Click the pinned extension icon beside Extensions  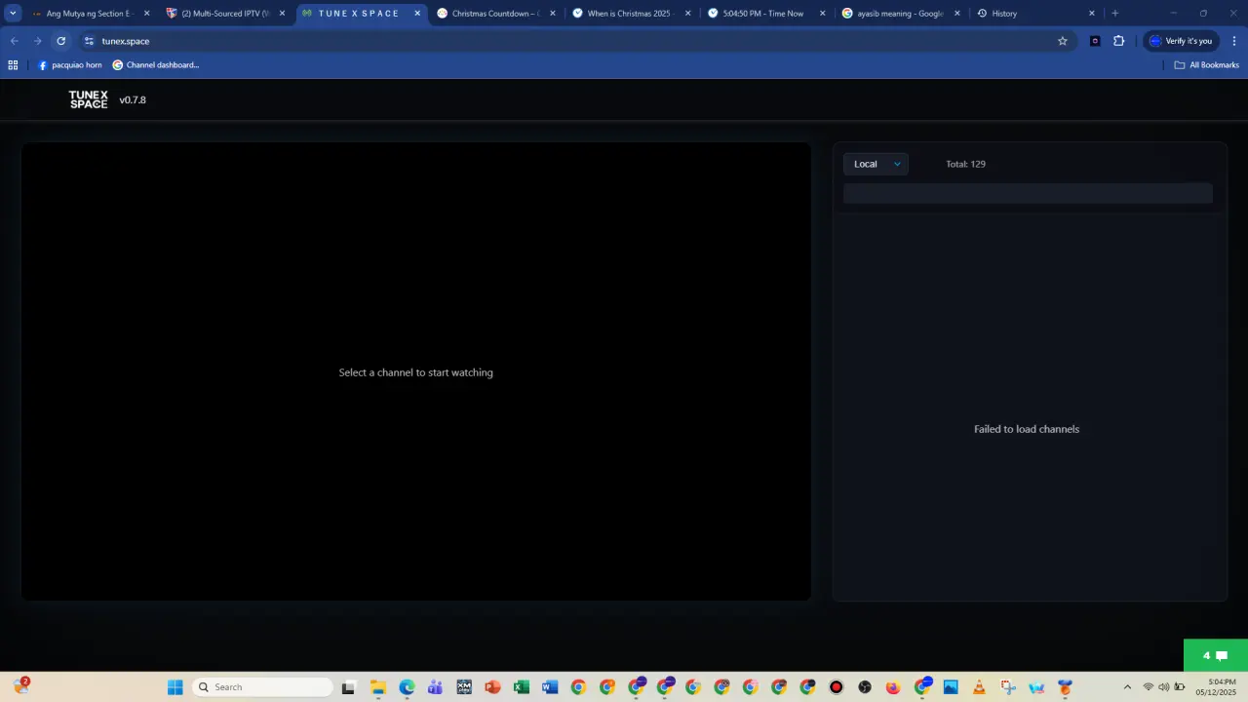coord(1095,41)
